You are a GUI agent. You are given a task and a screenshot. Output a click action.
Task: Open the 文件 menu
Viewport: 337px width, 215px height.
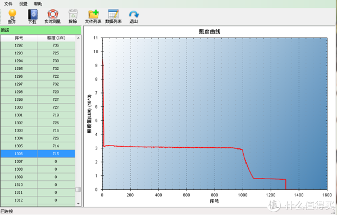[8, 4]
